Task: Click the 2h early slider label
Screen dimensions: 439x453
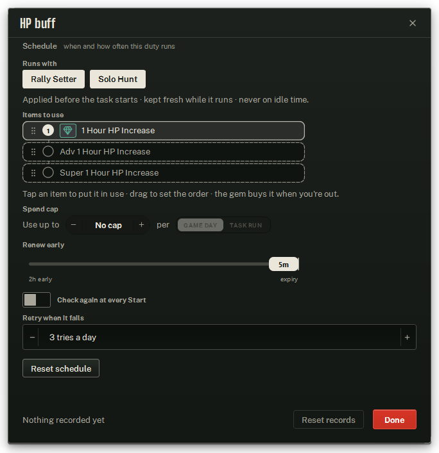Action: pos(40,279)
